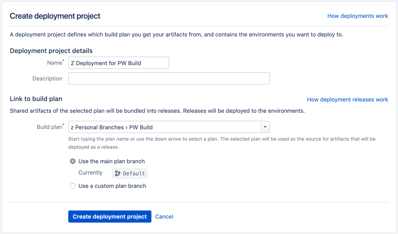Click the Create deployment project button
The image size is (398, 234).
(x=110, y=217)
